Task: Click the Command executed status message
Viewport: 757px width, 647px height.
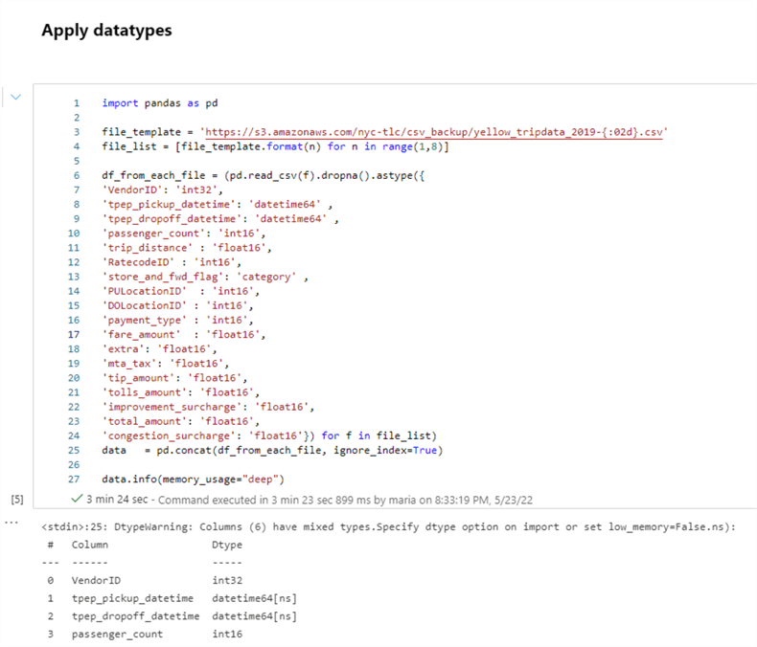Action: [x=345, y=500]
